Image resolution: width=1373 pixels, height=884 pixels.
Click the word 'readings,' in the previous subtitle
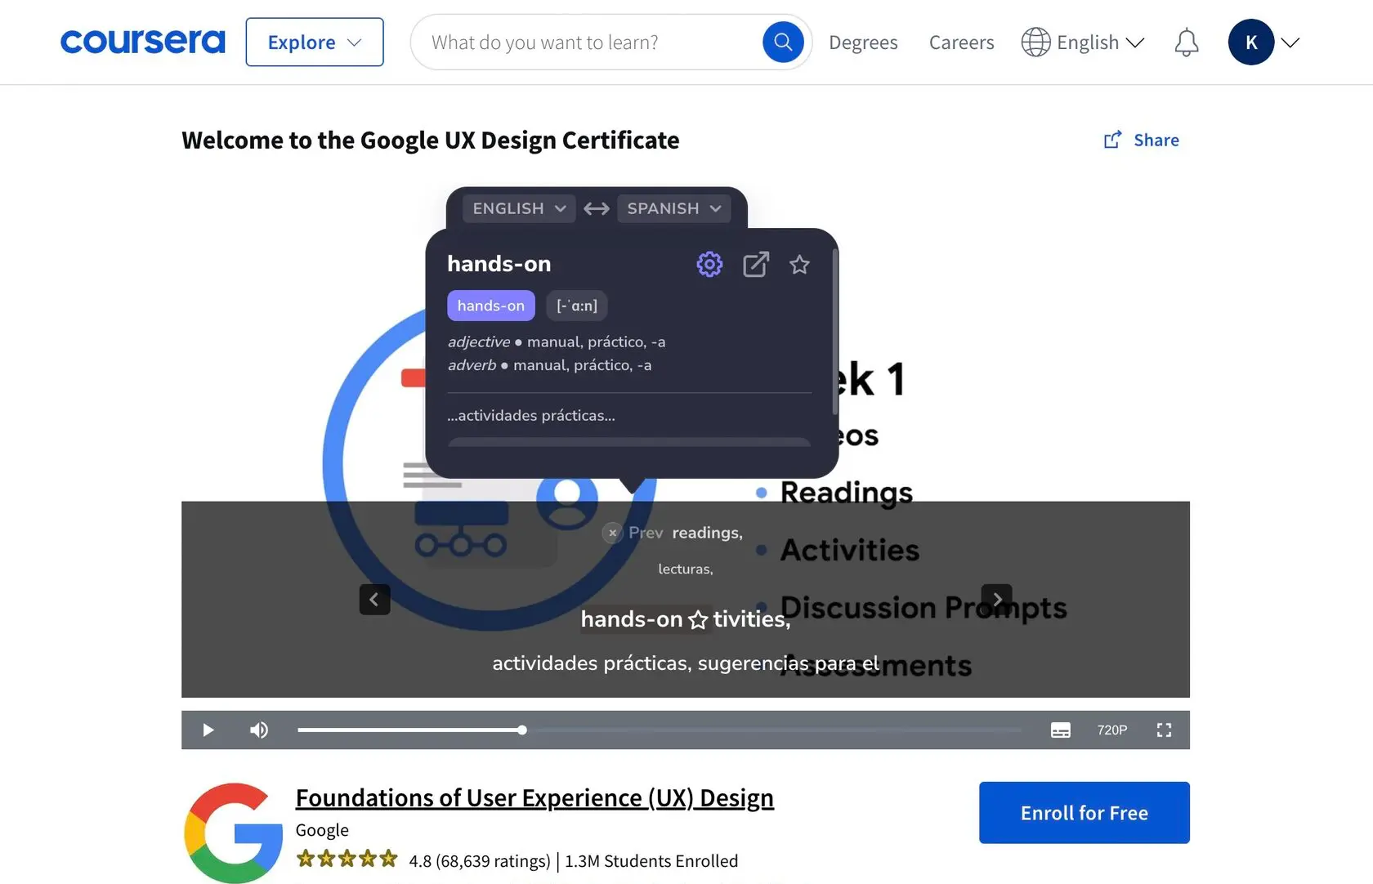coord(708,533)
